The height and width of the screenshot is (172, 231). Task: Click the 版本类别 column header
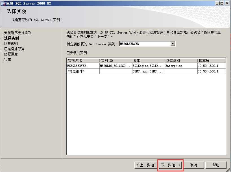[181, 61]
